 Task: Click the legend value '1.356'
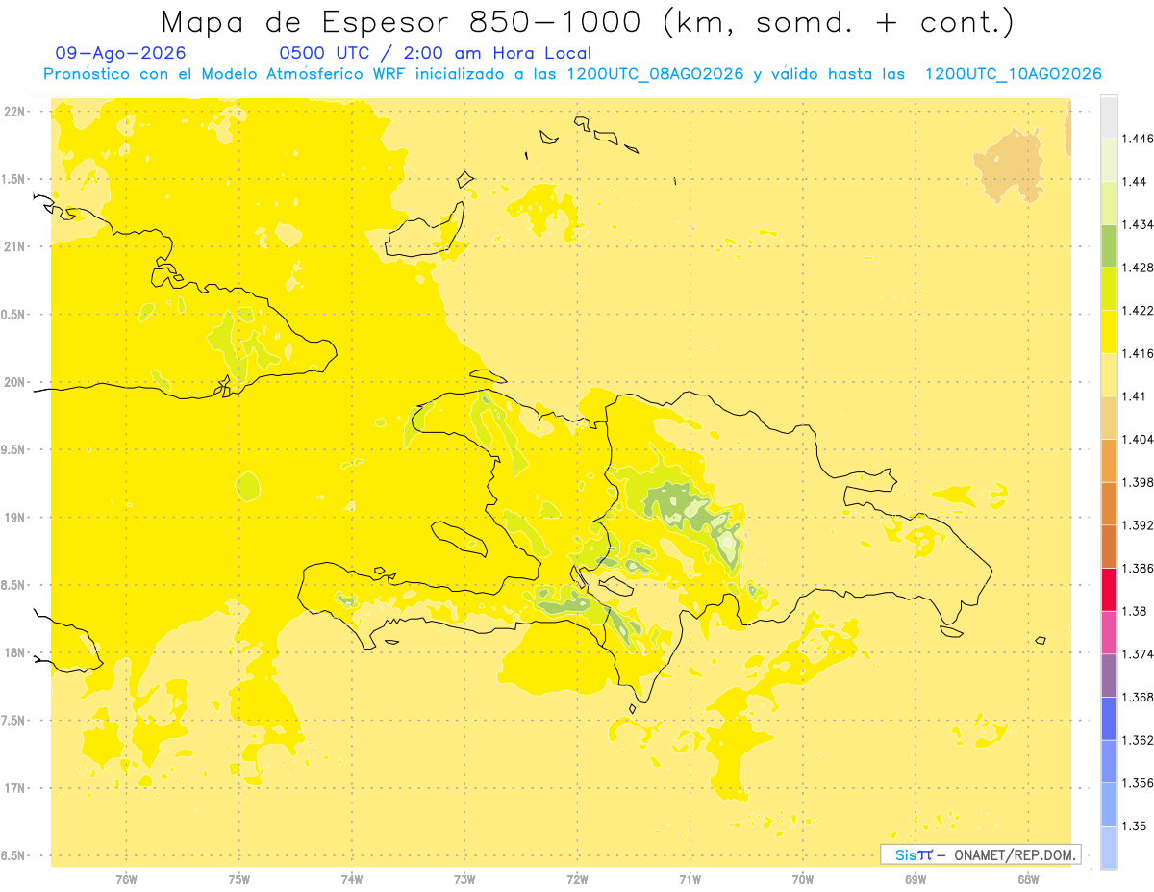point(1139,782)
